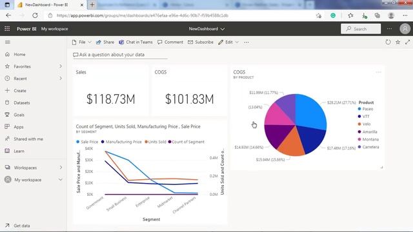Click the $28.21M (27.71%) pie label
This screenshot has height=232, width=413.
click(341, 102)
